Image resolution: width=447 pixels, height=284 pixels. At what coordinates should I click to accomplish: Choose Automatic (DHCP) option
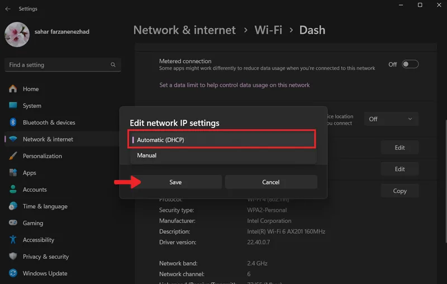click(222, 140)
